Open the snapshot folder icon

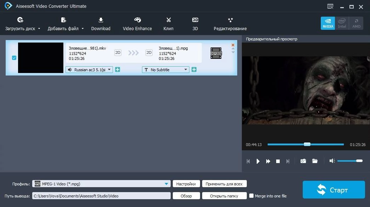point(315,161)
